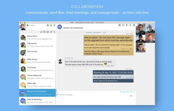This screenshot has width=174, height=111.
Task: Attach a file with the paperclip icon
Action: click(58, 95)
